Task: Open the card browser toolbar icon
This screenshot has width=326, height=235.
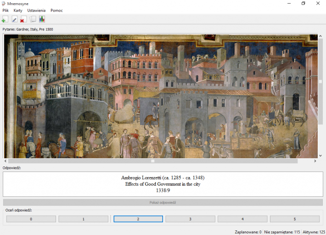Action: click(33, 19)
